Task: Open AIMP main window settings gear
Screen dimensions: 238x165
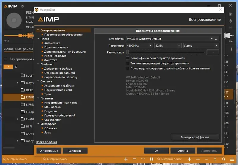Action: pos(23,6)
